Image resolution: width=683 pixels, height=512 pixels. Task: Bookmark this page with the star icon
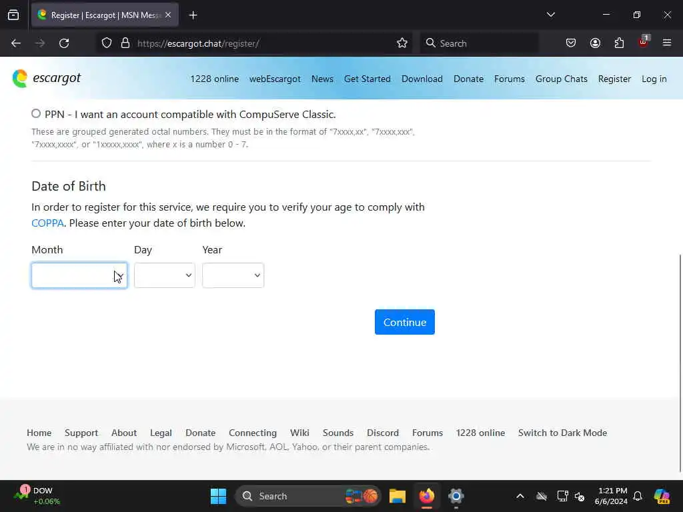point(402,43)
